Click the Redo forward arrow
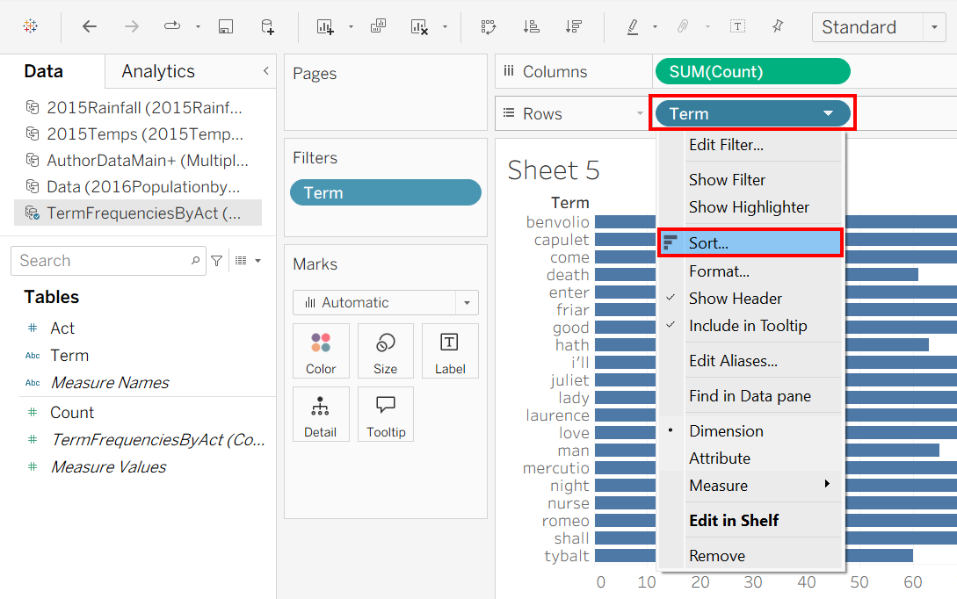 pyautogui.click(x=131, y=26)
